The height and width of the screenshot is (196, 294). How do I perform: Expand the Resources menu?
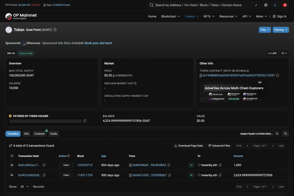[x=228, y=16]
